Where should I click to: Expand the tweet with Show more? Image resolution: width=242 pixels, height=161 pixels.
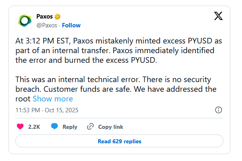click(x=53, y=99)
